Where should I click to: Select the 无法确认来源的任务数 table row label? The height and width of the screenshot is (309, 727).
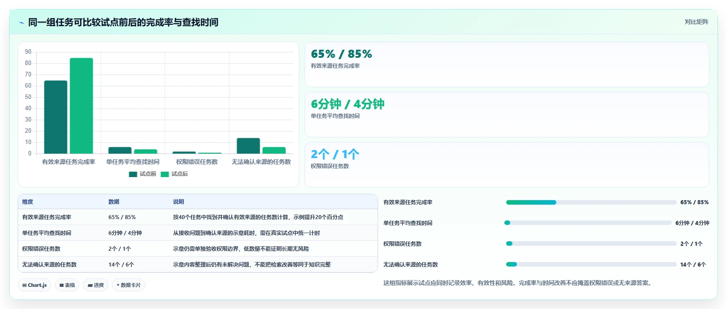click(49, 265)
